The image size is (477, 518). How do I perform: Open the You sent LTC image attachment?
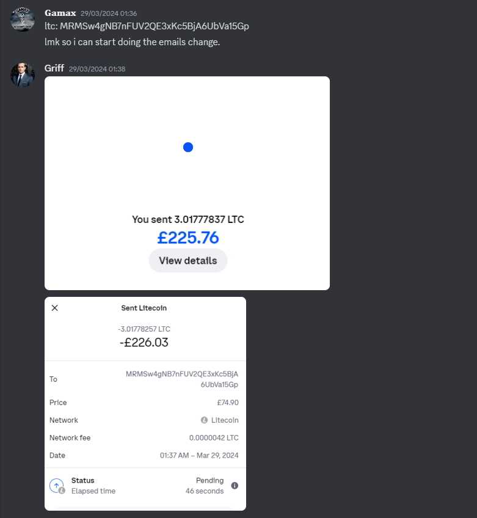click(x=187, y=183)
